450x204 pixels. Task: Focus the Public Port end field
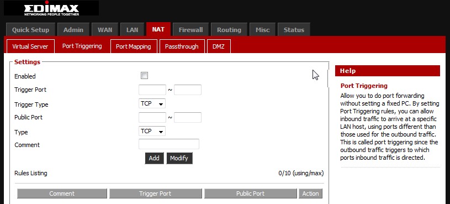click(188, 117)
